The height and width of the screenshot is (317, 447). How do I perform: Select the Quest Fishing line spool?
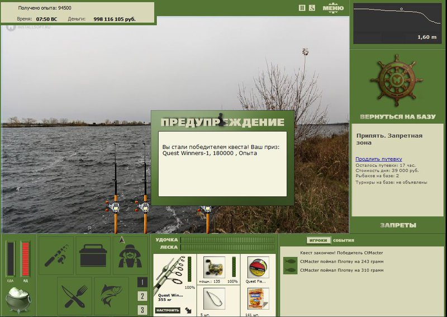coord(258,267)
